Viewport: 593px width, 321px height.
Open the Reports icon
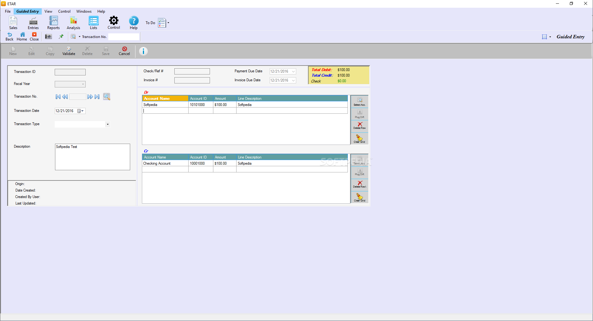(53, 21)
